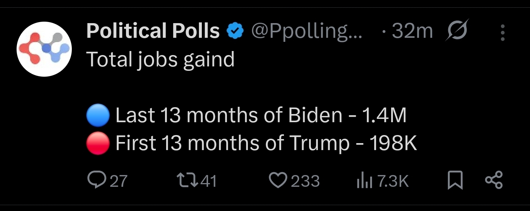The height and width of the screenshot is (211, 530).
Task: Click the 27 replies count
Action: [x=119, y=181]
